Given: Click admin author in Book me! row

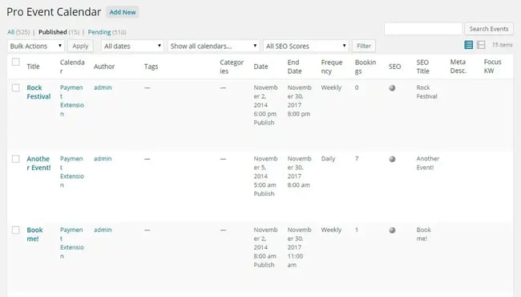Looking at the screenshot, I should [x=103, y=230].
